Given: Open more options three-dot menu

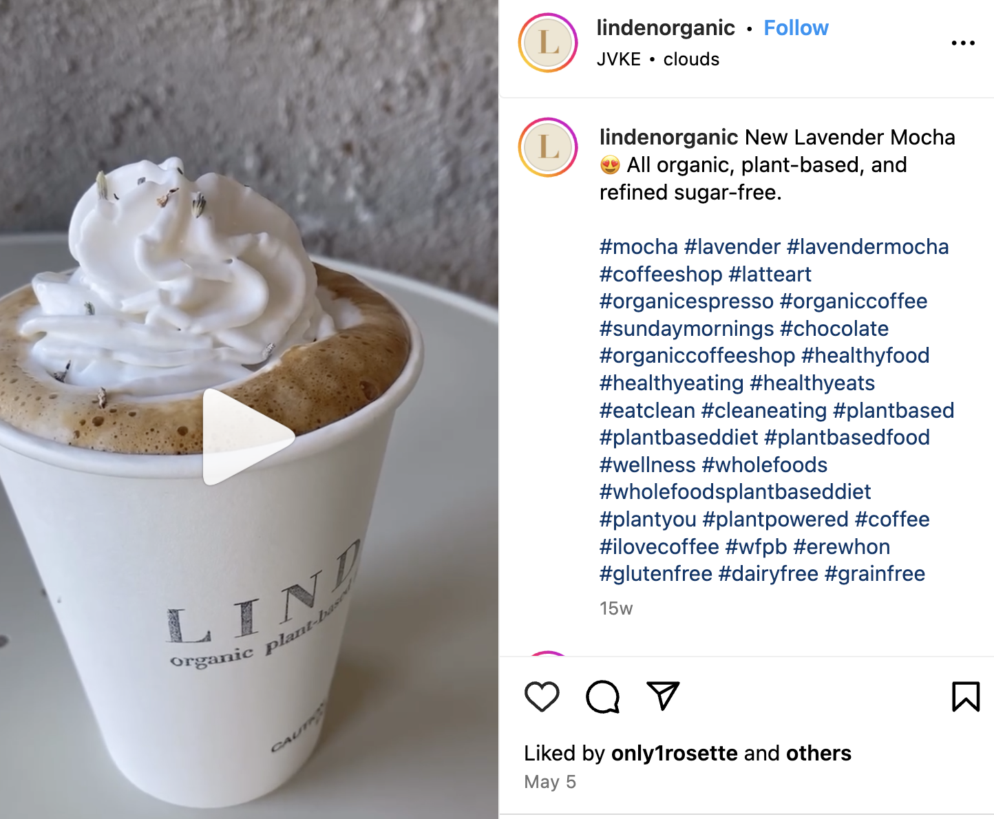Looking at the screenshot, I should click(963, 43).
